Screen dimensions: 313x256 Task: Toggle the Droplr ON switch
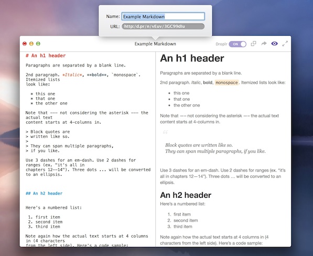coord(238,44)
